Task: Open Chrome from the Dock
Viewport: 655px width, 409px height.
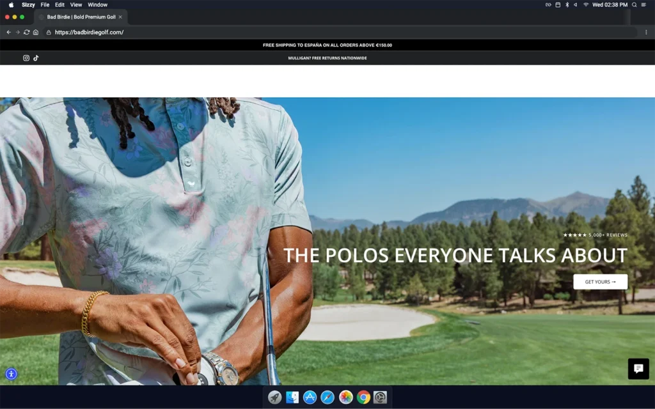Action: pyautogui.click(x=363, y=397)
